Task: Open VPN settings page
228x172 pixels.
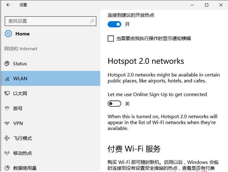Action: [51, 123]
